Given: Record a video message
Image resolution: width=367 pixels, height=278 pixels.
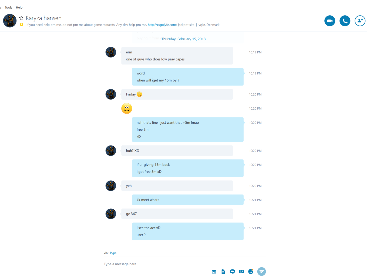Looking at the screenshot, I should pos(232,272).
